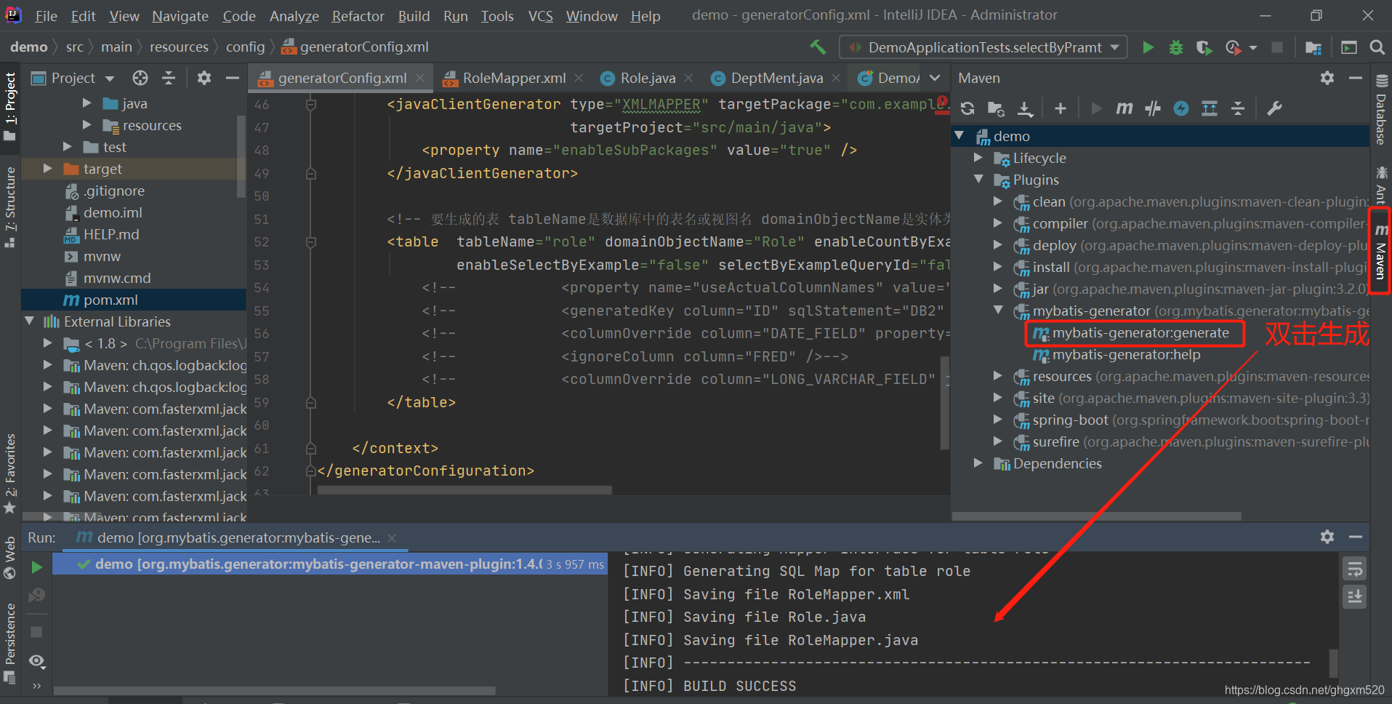Collapse External Libraries in Project tree

(30, 321)
